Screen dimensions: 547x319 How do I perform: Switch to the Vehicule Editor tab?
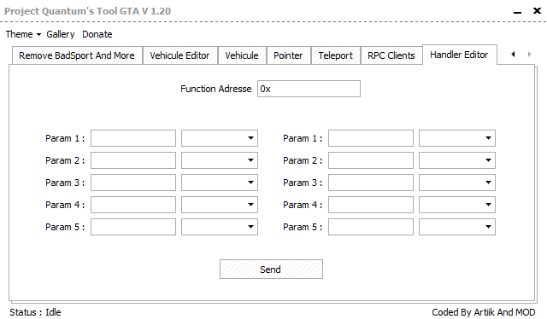pos(179,55)
